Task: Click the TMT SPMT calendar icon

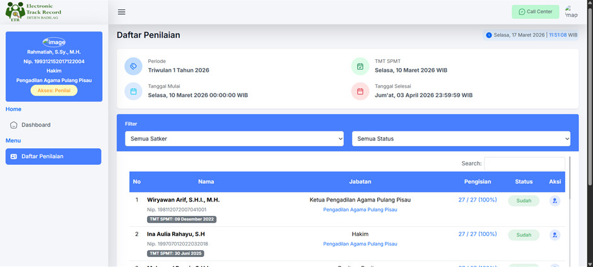Action: (360, 66)
